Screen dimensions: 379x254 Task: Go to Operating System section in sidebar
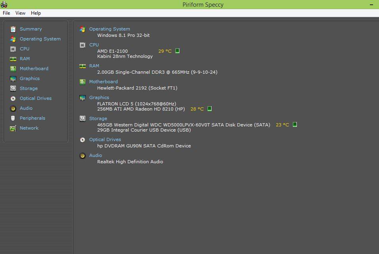coord(40,39)
